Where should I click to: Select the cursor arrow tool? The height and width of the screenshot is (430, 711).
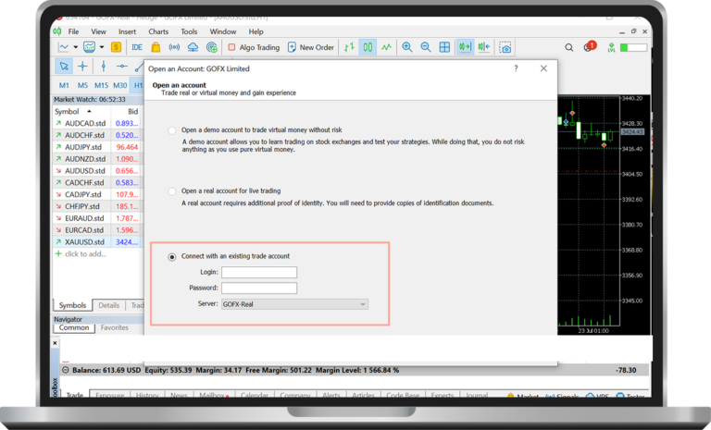click(64, 67)
